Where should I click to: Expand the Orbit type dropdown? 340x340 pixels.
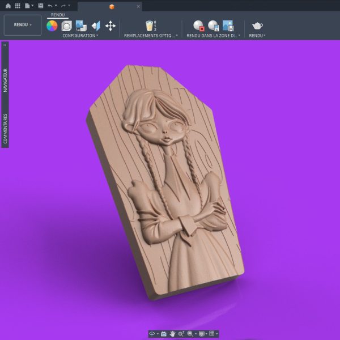tap(158, 334)
